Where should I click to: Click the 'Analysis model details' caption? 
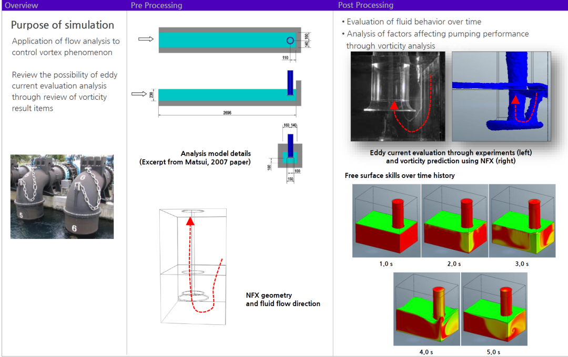tap(216, 154)
